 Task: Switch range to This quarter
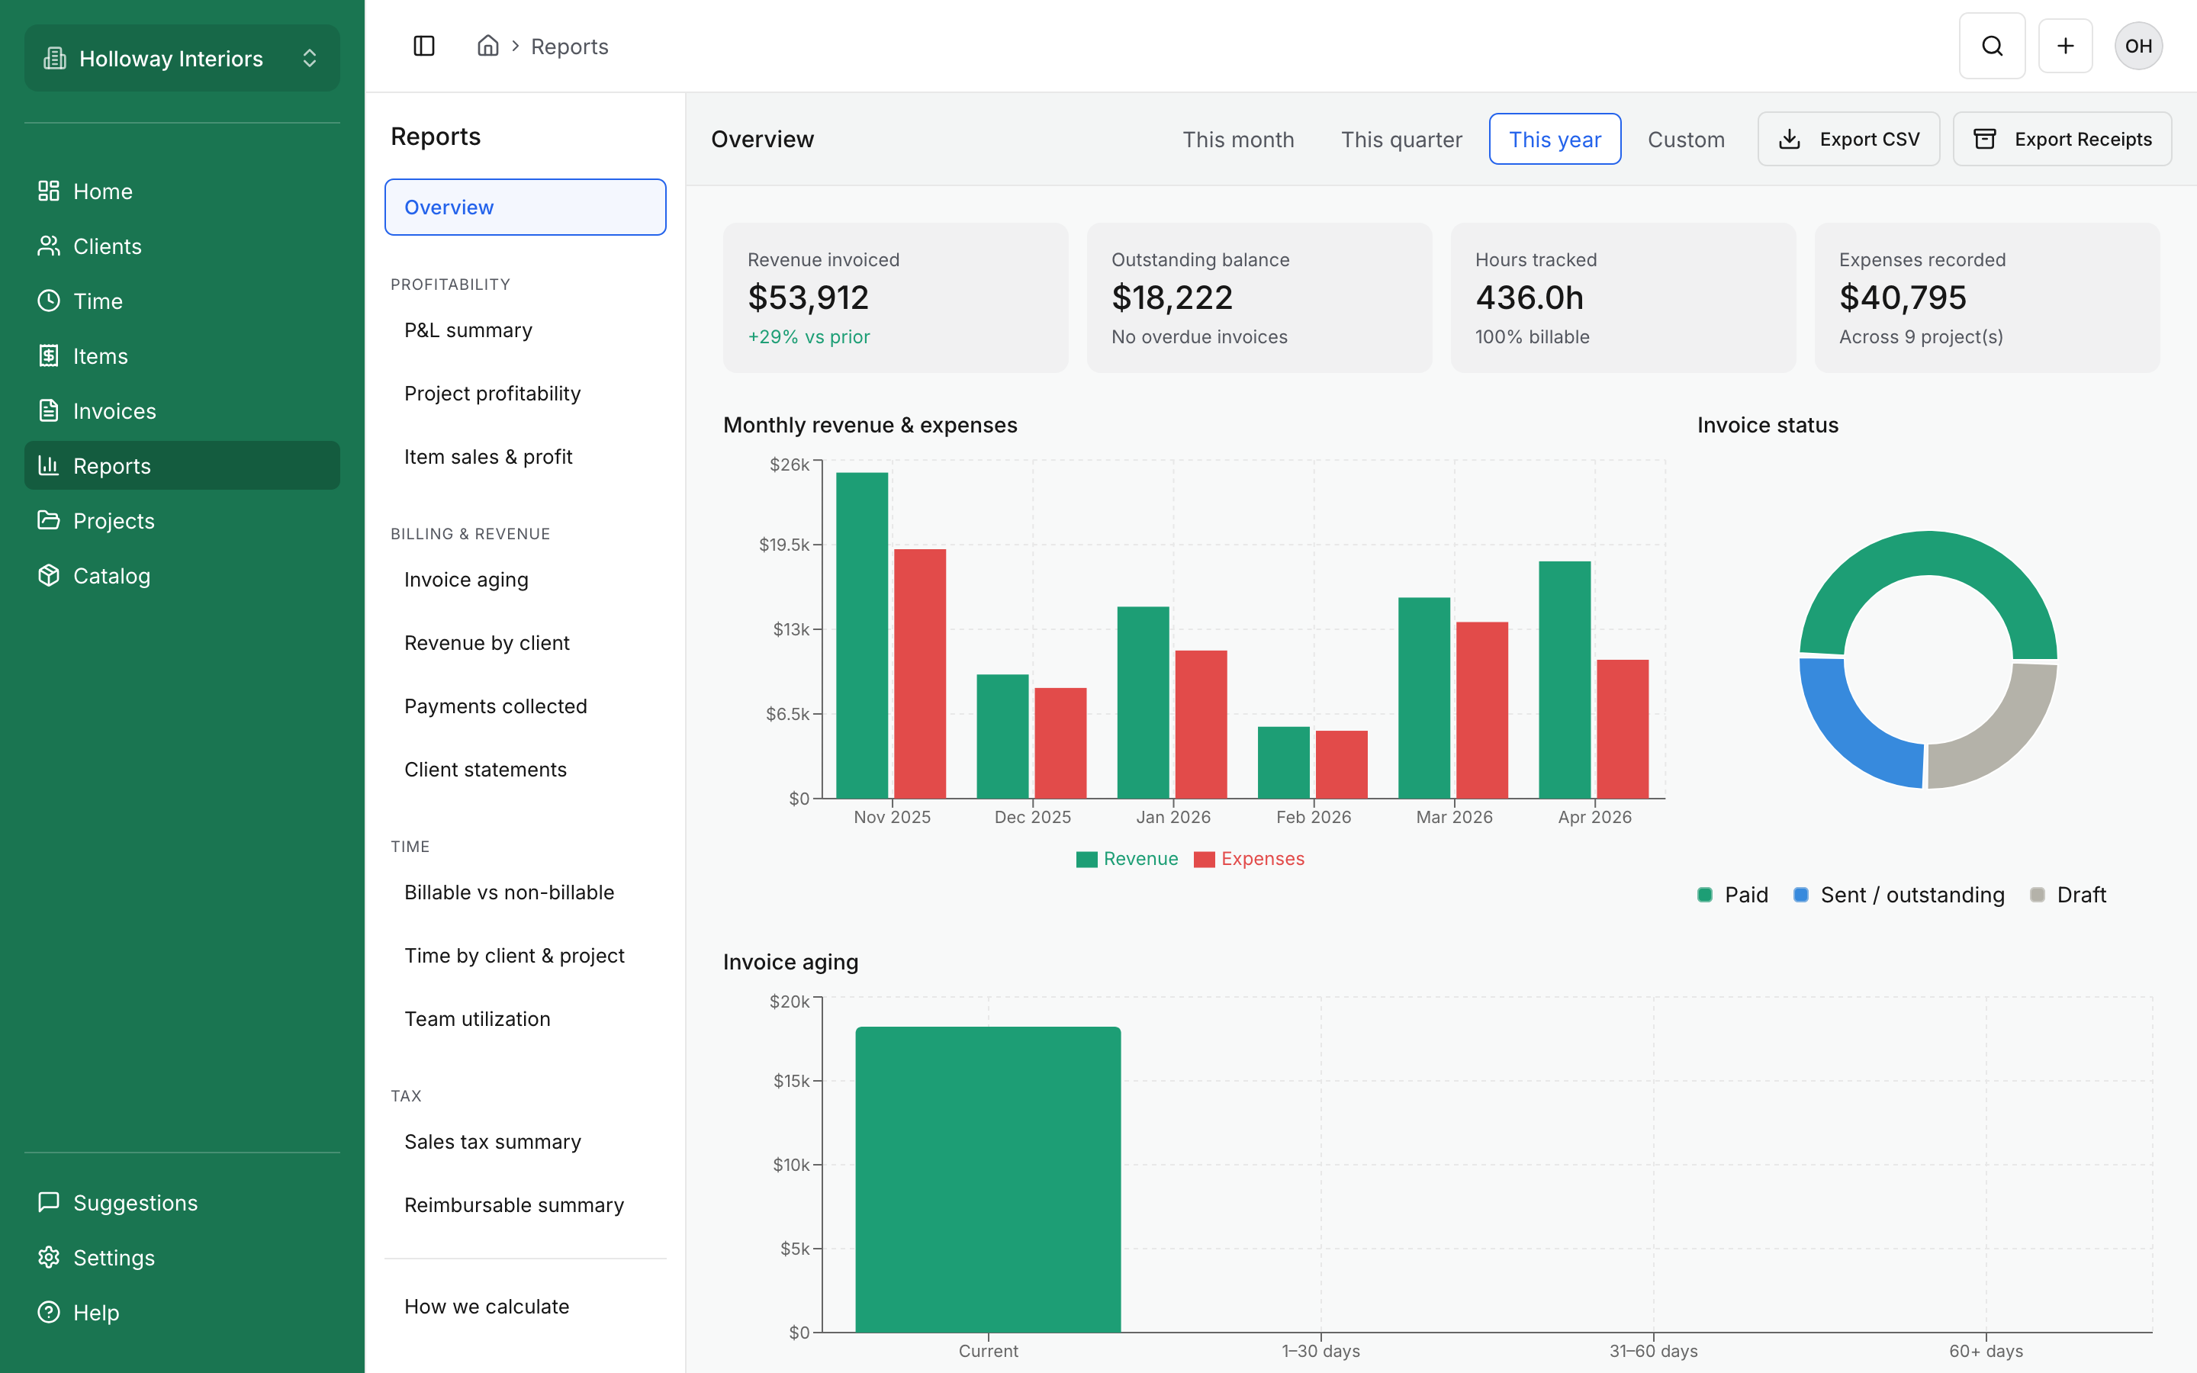click(1401, 140)
